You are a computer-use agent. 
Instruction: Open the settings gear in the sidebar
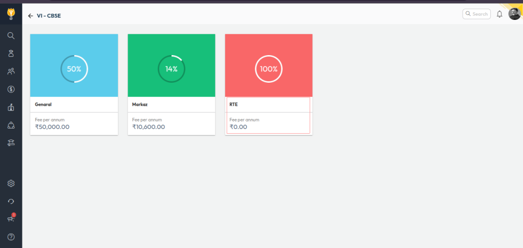(11, 183)
